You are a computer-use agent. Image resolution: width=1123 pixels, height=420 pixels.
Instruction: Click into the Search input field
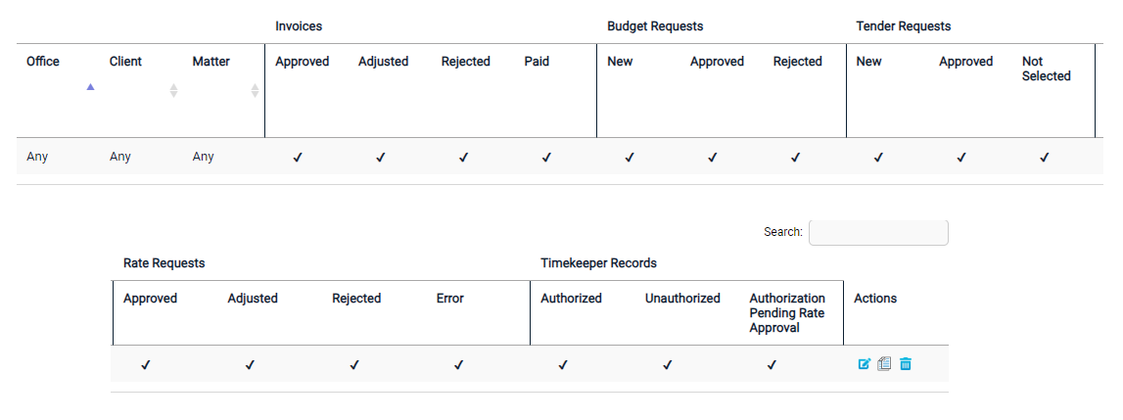click(x=878, y=232)
